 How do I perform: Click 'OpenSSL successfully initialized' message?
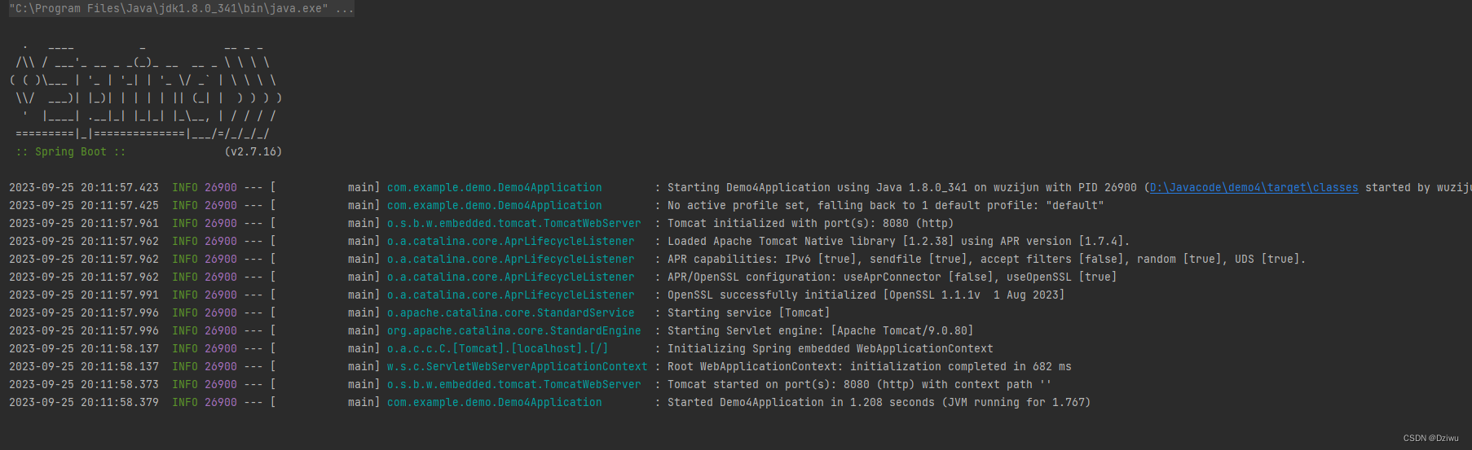866,295
